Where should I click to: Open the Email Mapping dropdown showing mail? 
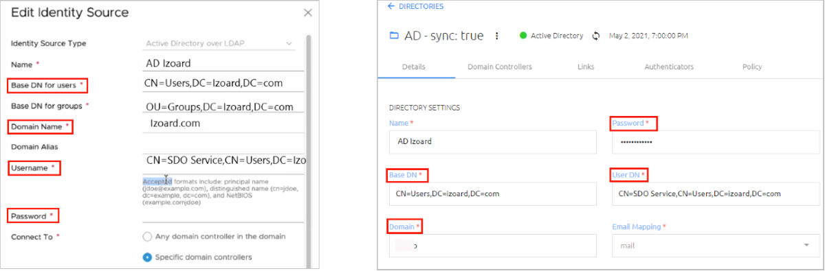pyautogui.click(x=716, y=245)
